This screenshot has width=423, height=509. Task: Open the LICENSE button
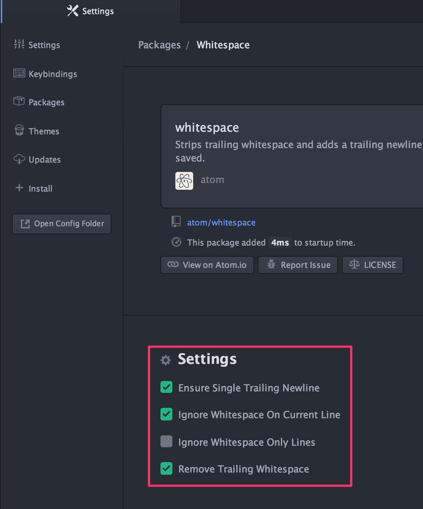[x=373, y=265]
